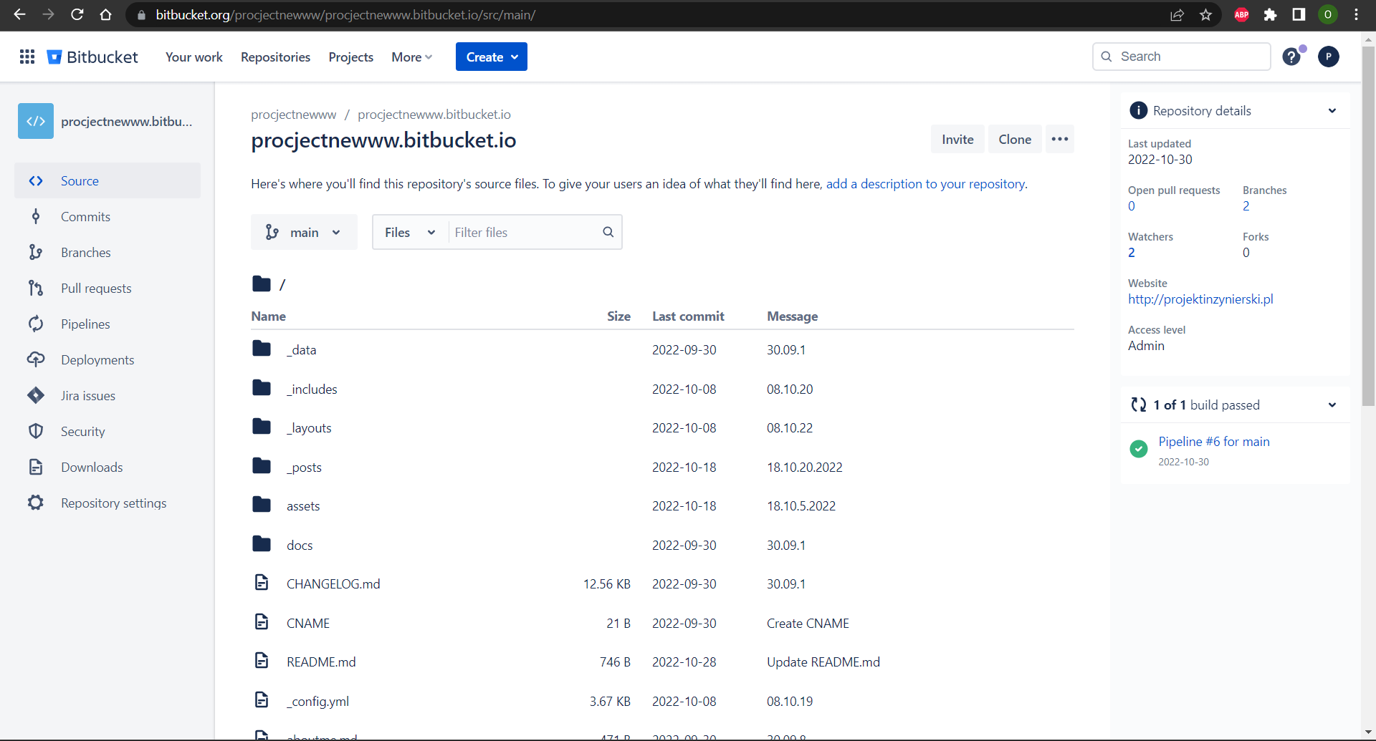
Task: Click the magnifier icon in Filter files
Action: point(608,232)
